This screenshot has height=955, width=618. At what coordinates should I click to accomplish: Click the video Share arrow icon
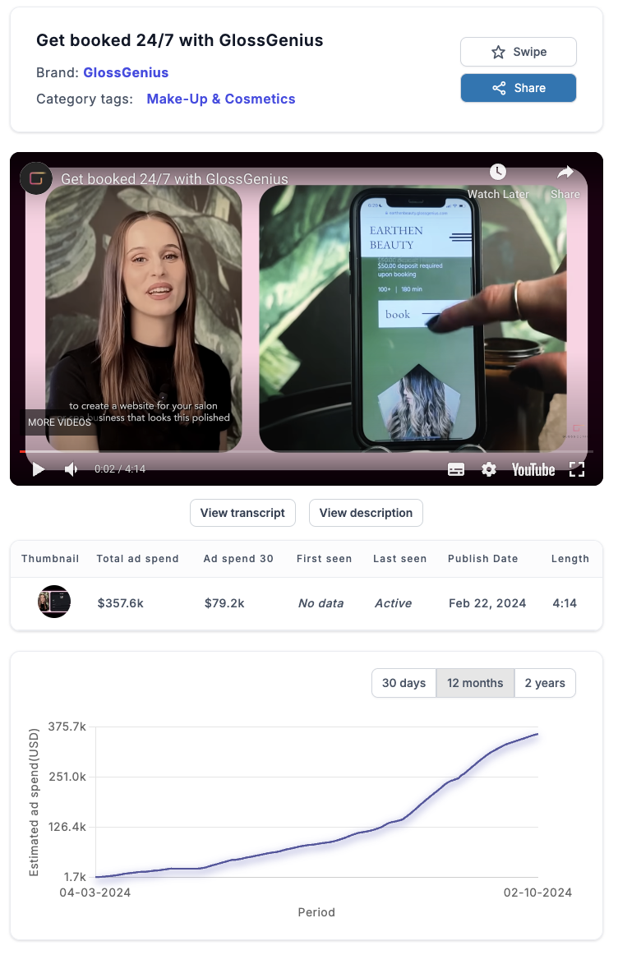[565, 173]
